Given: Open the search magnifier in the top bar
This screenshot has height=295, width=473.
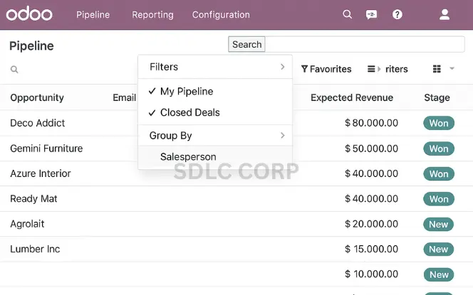Looking at the screenshot, I should coord(347,14).
